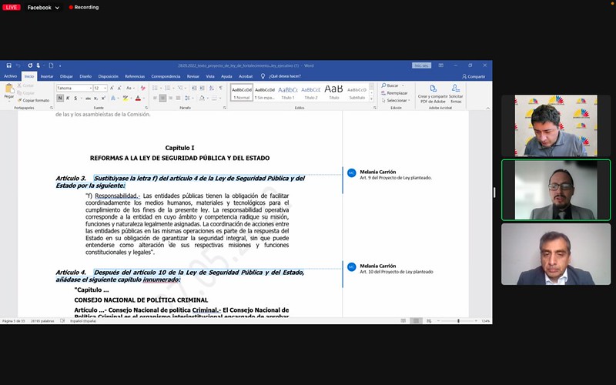Toggle Underline (S) formatting
This screenshot has height=385, width=616.
[75, 99]
